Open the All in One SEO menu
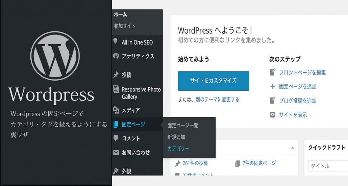Viewport: 348px width, 186px height. click(138, 42)
